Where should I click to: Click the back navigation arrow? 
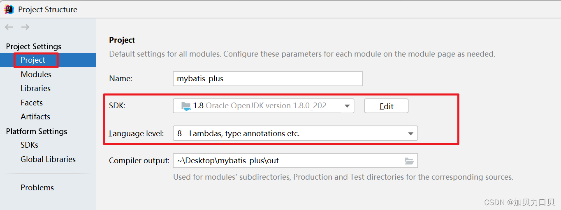pyautogui.click(x=9, y=27)
